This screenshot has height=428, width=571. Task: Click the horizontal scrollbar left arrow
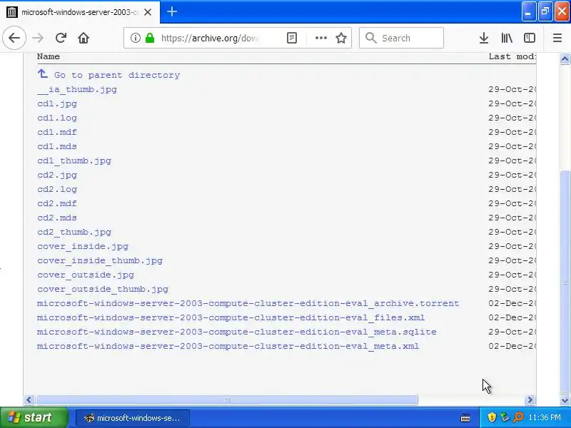(x=29, y=400)
